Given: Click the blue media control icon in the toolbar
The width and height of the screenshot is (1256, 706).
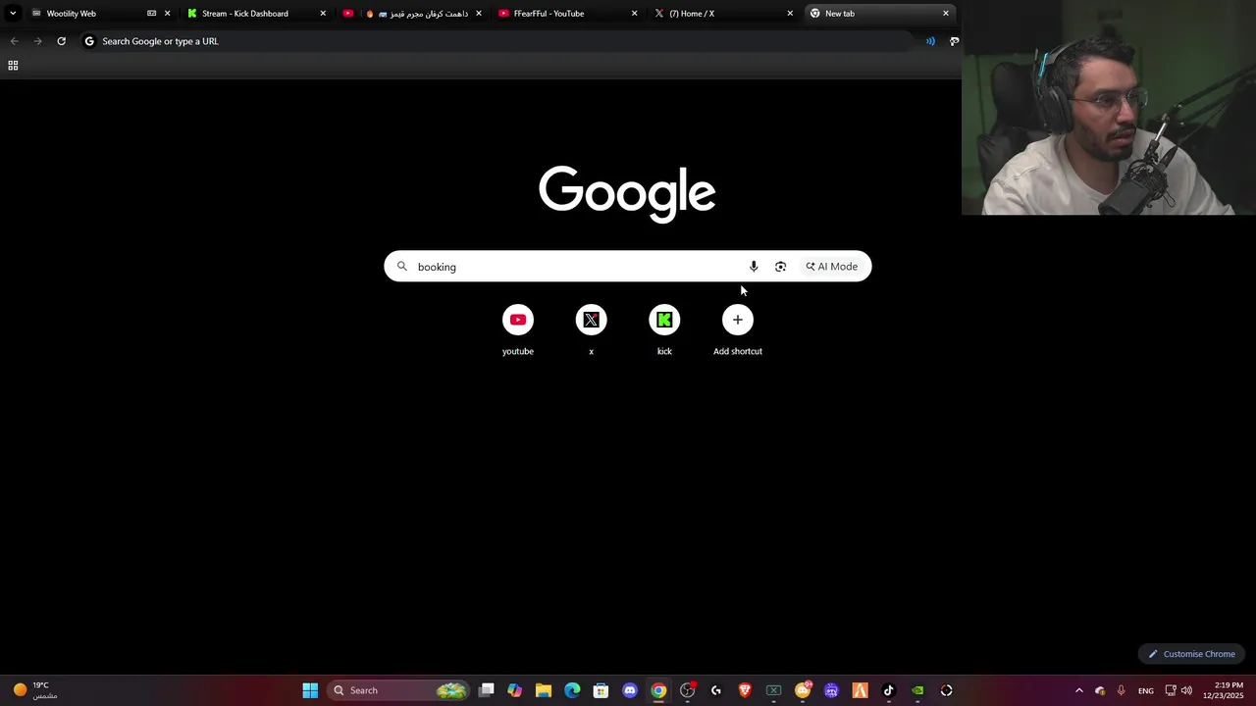Looking at the screenshot, I should (x=930, y=41).
